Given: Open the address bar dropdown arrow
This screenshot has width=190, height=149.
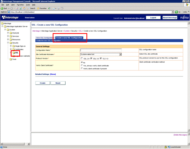Looking at the screenshot, I should point(173,12).
